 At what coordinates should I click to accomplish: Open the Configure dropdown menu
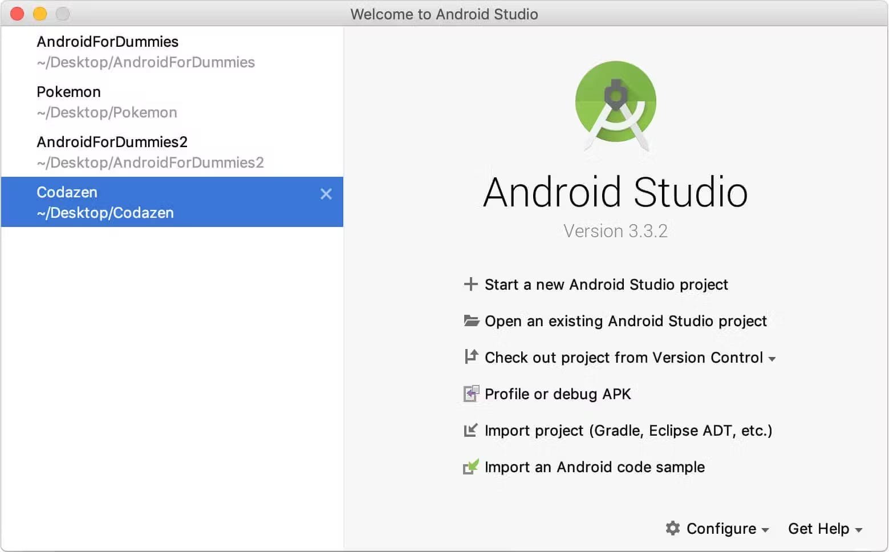click(x=728, y=529)
